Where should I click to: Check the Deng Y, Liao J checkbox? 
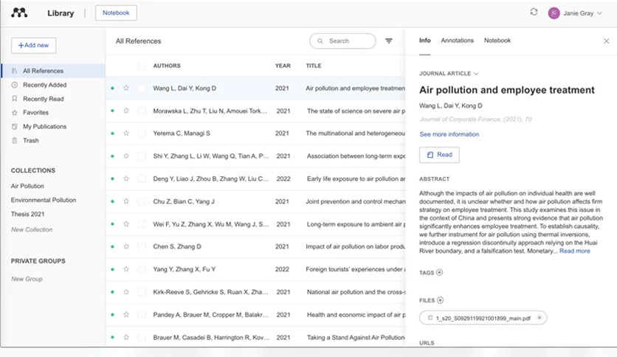(142, 178)
